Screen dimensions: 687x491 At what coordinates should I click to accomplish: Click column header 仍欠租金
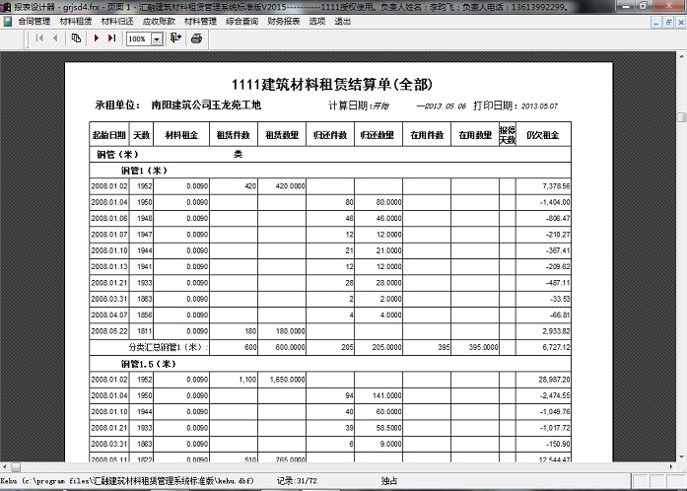[x=543, y=135]
